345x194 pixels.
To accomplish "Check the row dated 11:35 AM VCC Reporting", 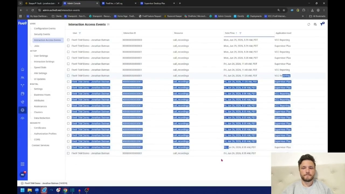I will [x=68, y=76].
